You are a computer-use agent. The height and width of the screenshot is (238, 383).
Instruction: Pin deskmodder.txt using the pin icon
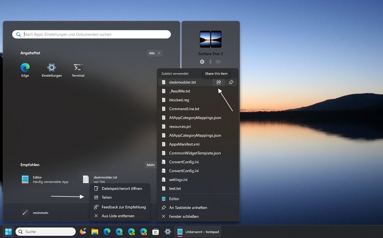[x=231, y=82]
